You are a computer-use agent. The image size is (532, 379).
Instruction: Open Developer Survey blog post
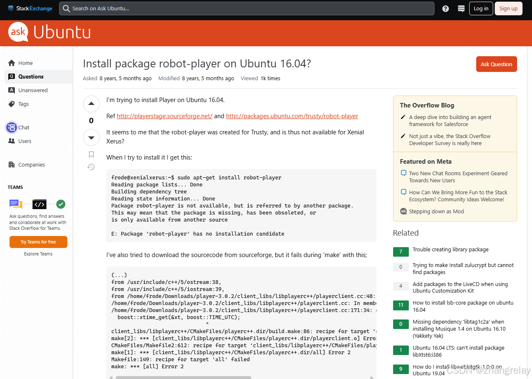click(x=450, y=140)
